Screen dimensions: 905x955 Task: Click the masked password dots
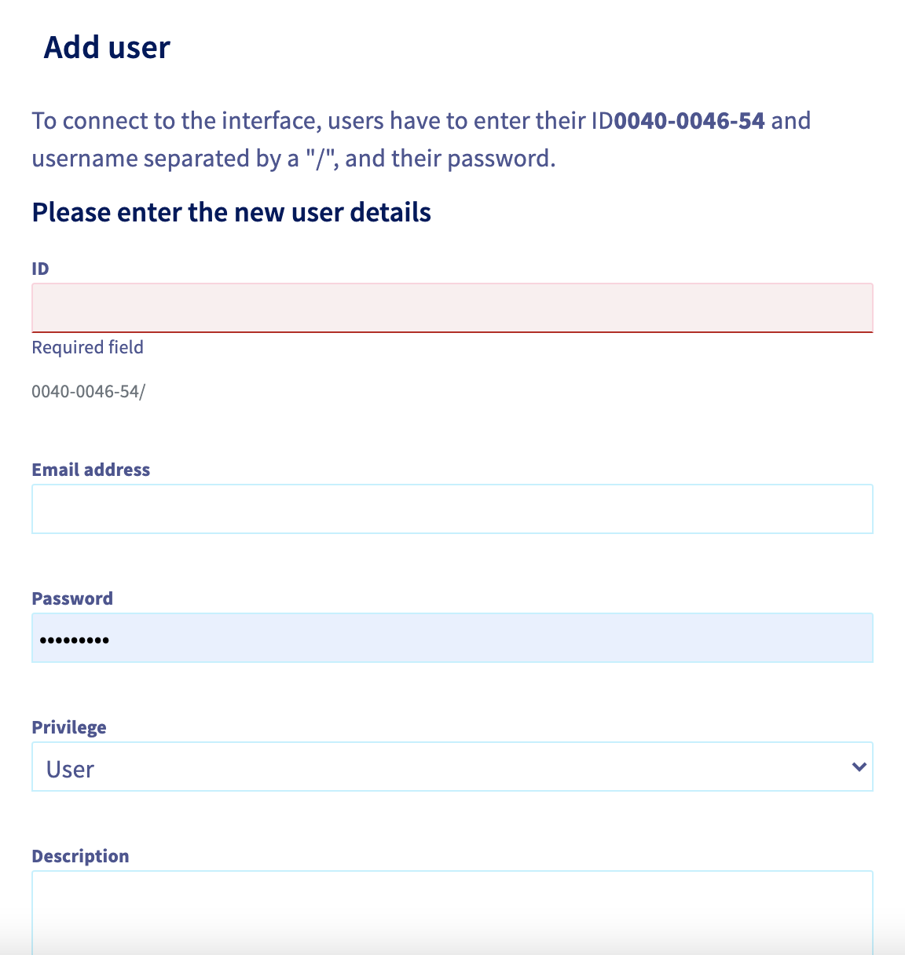(x=75, y=640)
